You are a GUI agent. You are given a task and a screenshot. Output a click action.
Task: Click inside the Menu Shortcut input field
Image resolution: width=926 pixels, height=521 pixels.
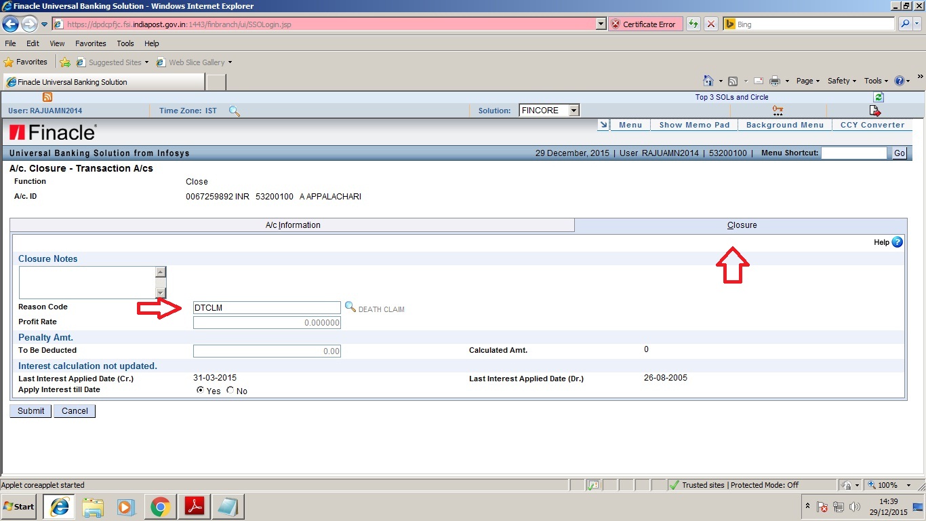[854, 153]
